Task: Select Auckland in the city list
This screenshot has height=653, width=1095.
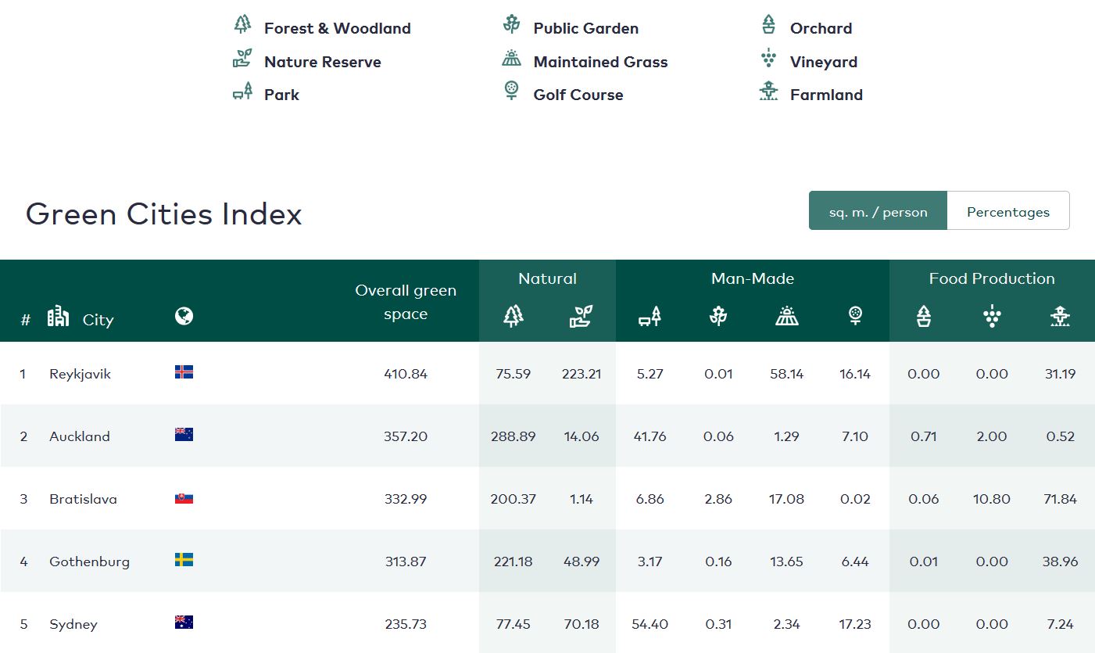Action: pos(80,436)
